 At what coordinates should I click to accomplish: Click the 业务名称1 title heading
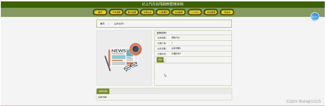pyautogui.click(x=162, y=33)
